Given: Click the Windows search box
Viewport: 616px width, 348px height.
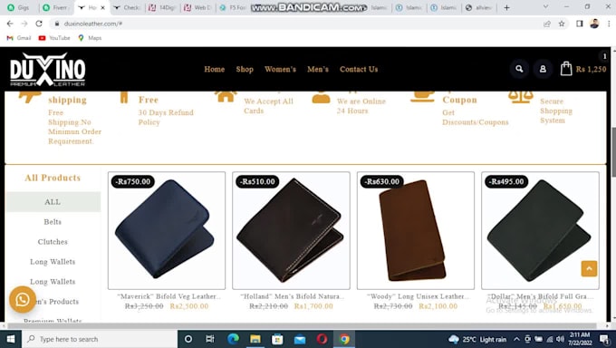Looking at the screenshot, I should pyautogui.click(x=100, y=339).
